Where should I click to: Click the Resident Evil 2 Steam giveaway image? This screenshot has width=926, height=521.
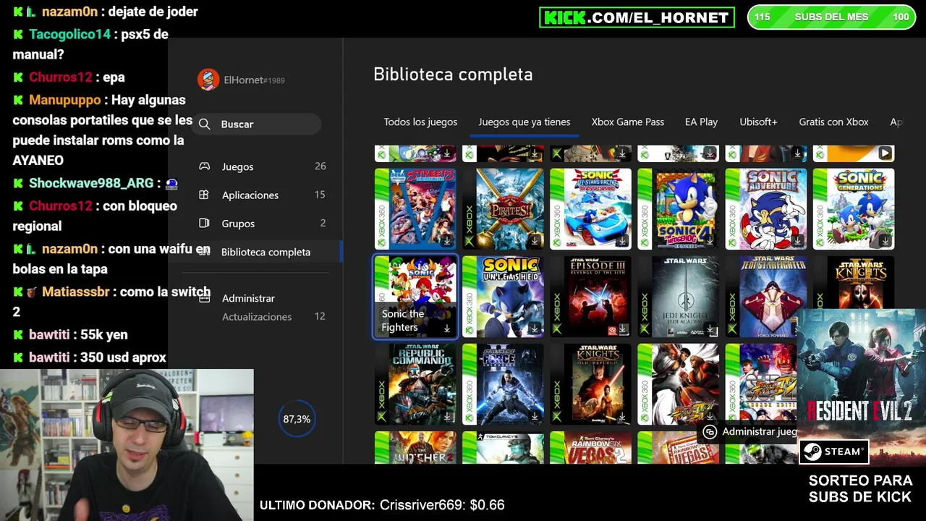pyautogui.click(x=860, y=387)
